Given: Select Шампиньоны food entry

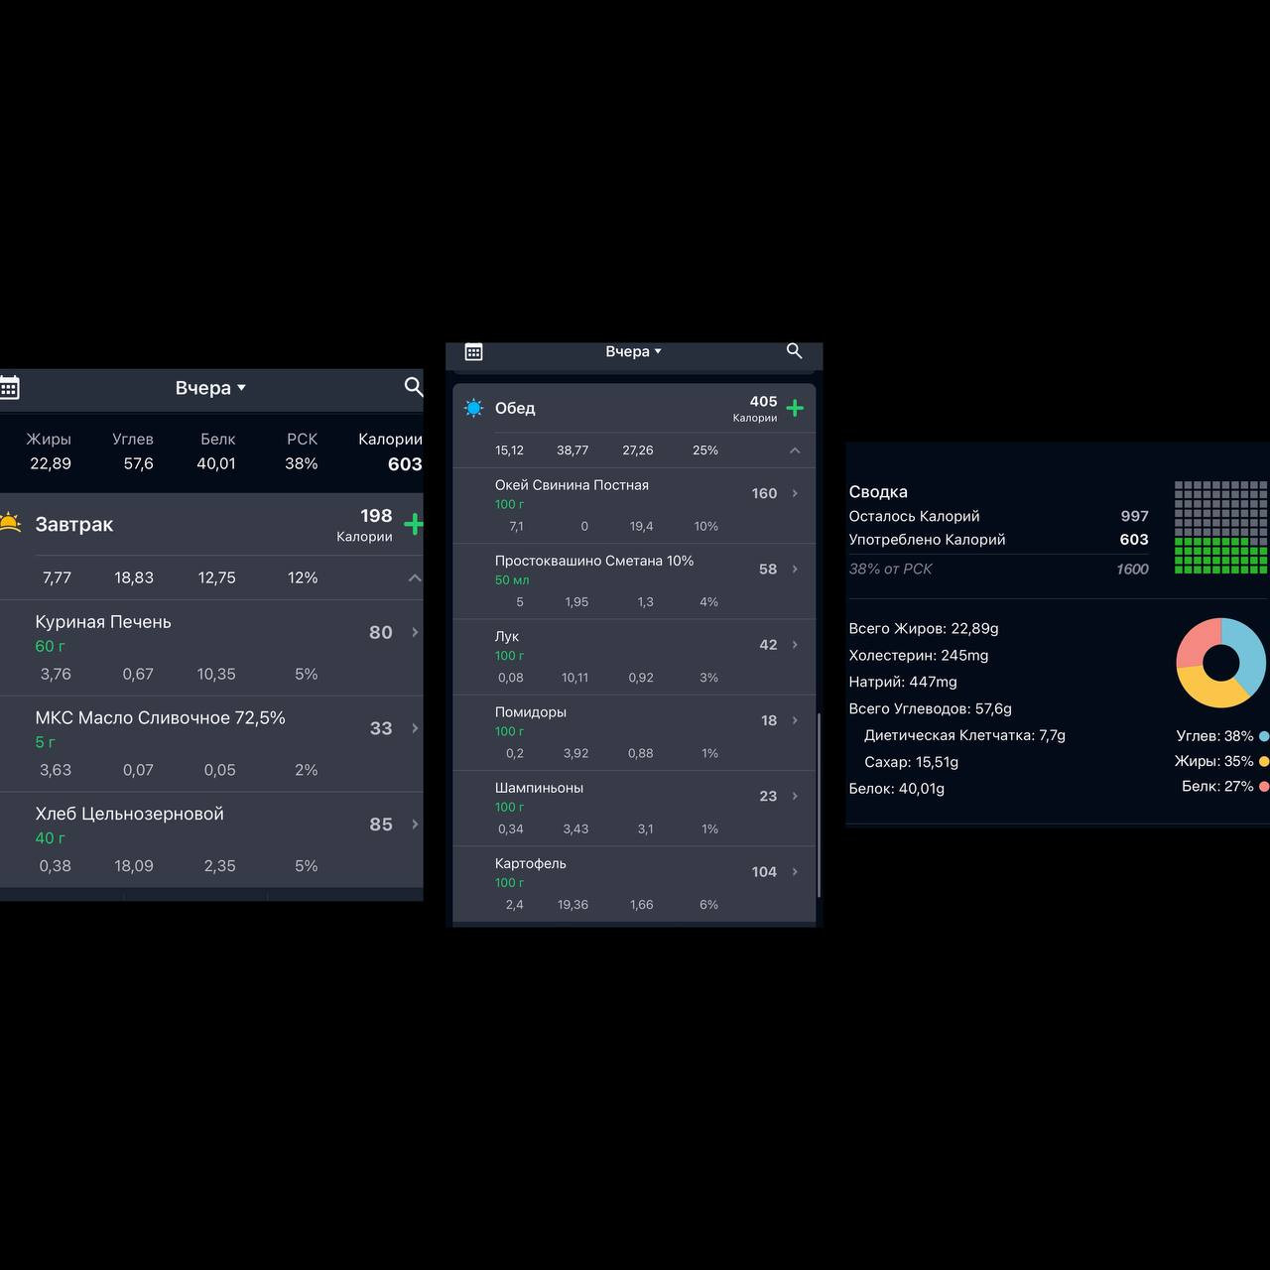Looking at the screenshot, I should click(634, 808).
